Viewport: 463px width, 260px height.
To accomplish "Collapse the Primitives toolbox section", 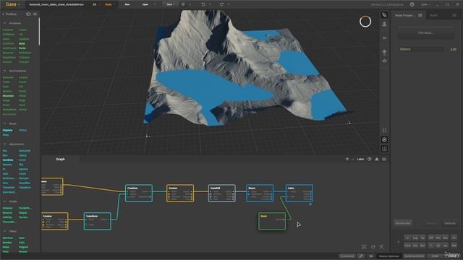I will pos(5,23).
